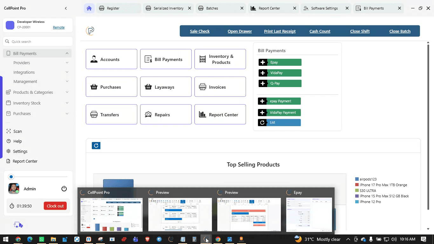Click the Close Shift link
The width and height of the screenshot is (434, 244).
click(x=360, y=31)
